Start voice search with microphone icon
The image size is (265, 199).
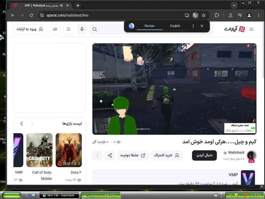[x=82, y=29]
